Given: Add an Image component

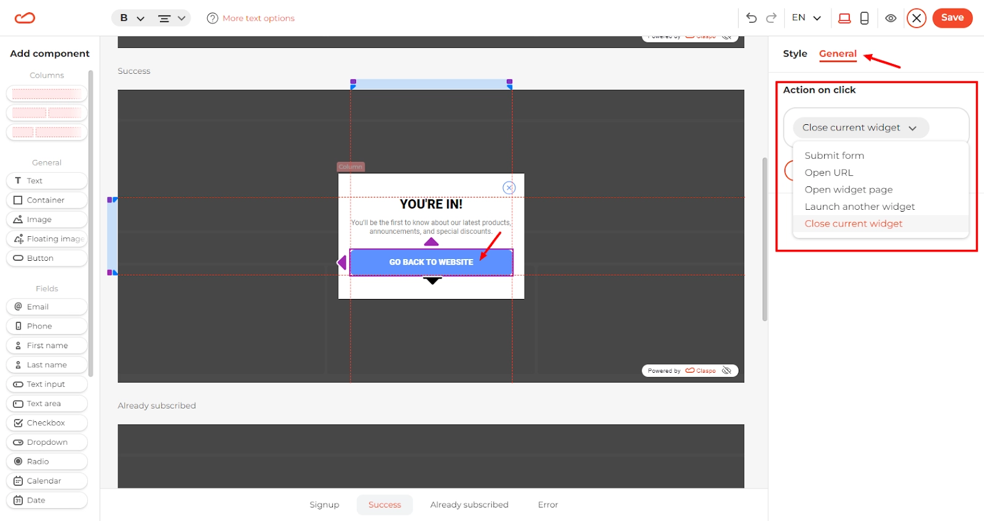Looking at the screenshot, I should (x=47, y=220).
